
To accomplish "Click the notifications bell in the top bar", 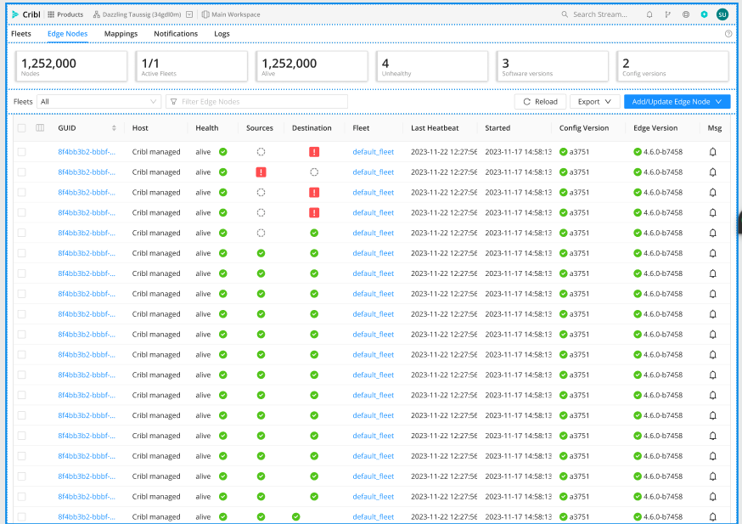I will pyautogui.click(x=649, y=14).
